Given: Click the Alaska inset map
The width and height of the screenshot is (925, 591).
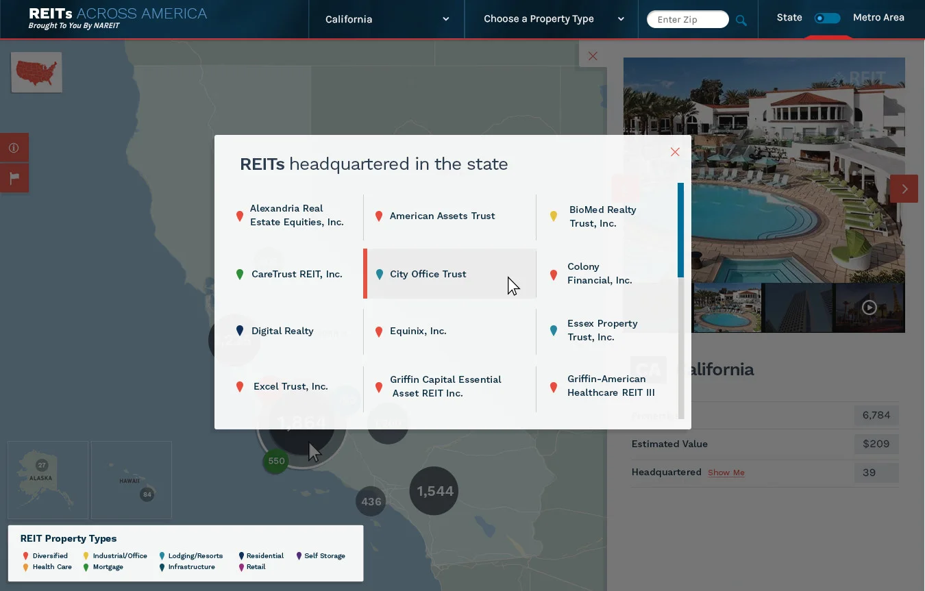Looking at the screenshot, I should [48, 479].
